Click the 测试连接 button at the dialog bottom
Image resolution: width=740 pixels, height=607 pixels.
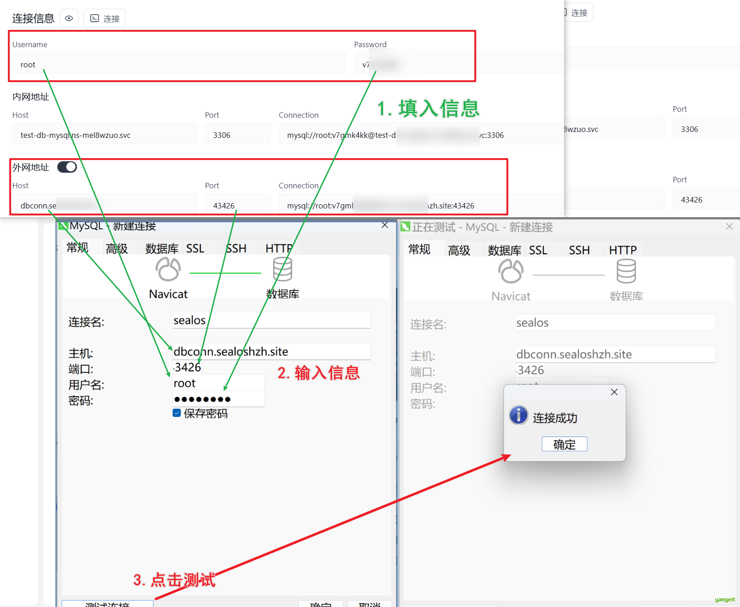[x=107, y=603]
